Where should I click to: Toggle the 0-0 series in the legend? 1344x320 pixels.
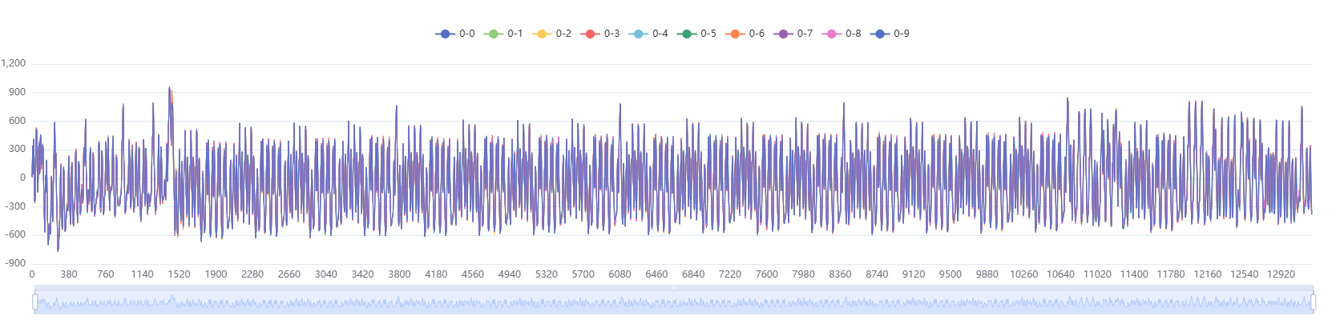point(446,34)
